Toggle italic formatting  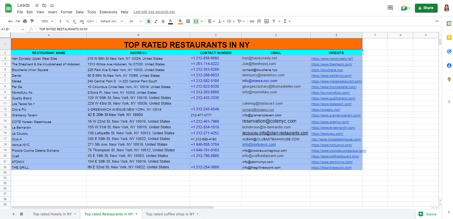tap(156, 21)
